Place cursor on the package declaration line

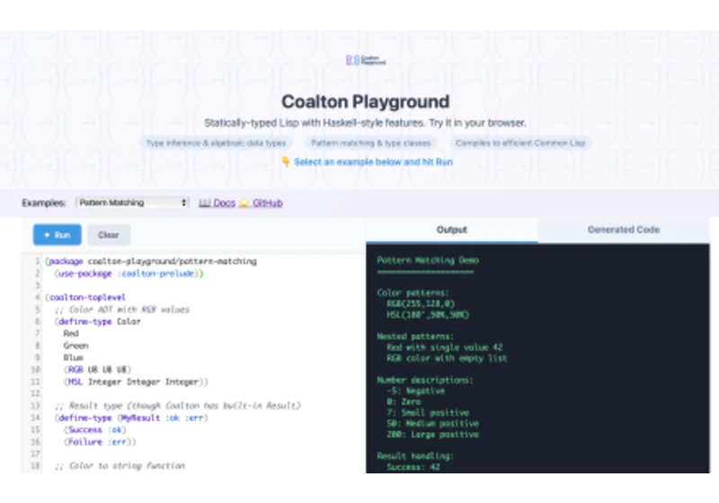pyautogui.click(x=151, y=261)
